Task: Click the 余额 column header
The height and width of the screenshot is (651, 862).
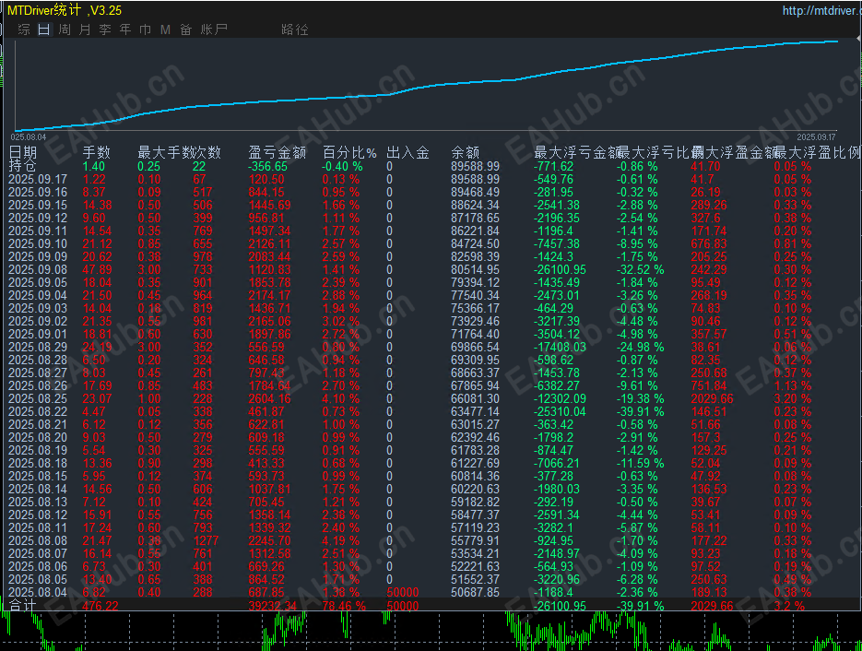Action: click(465, 152)
